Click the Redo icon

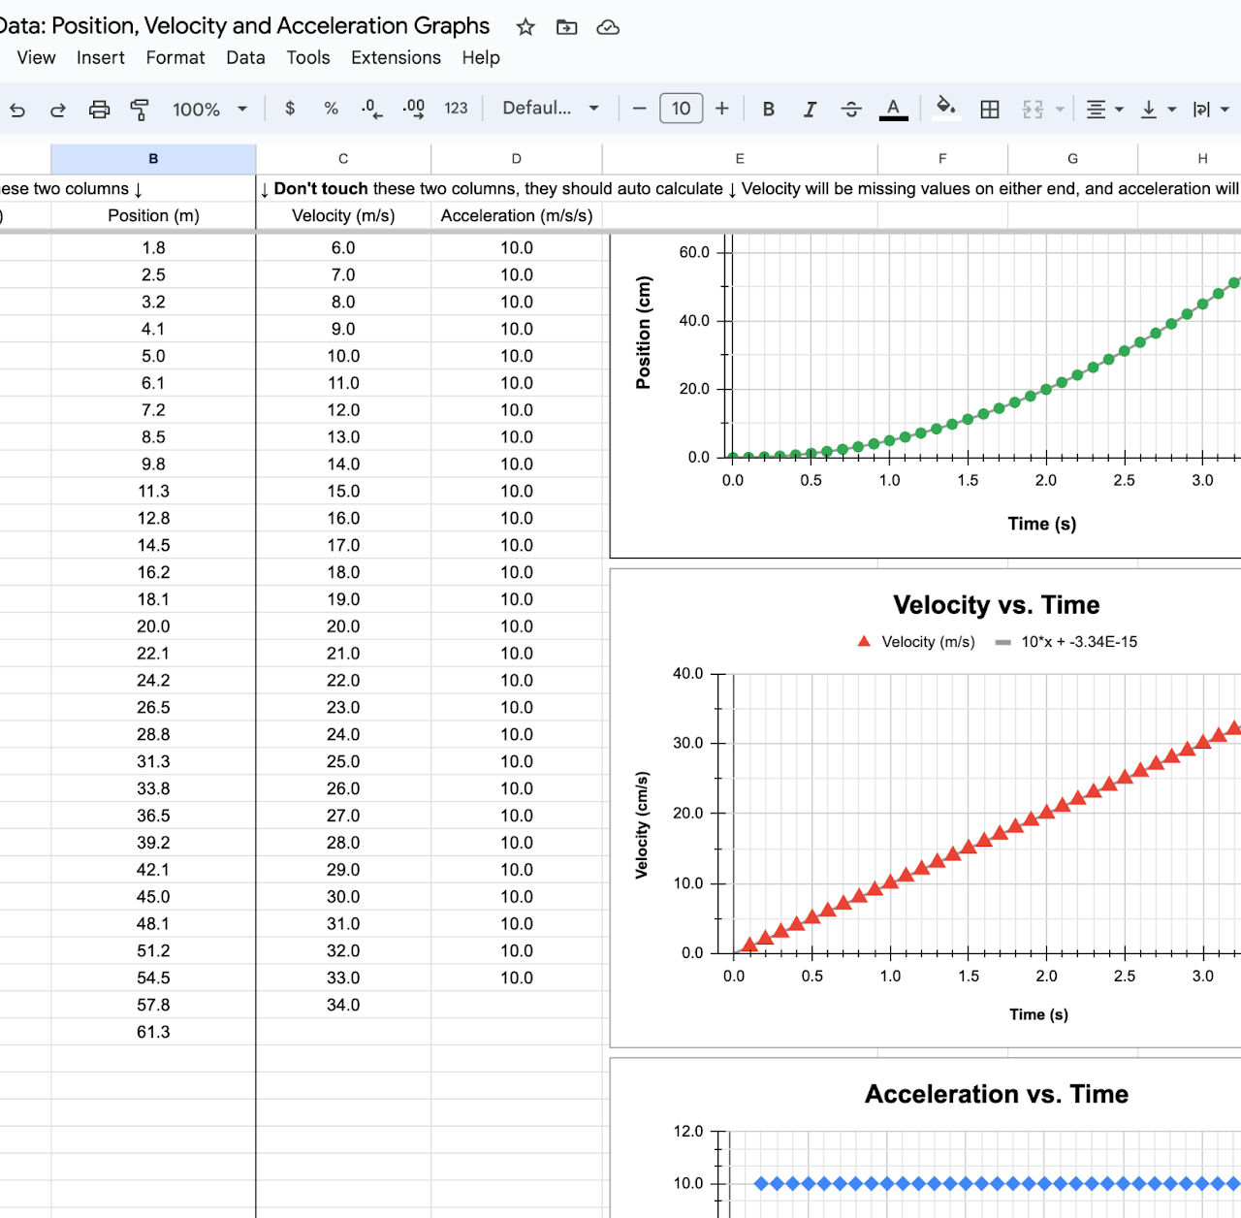[x=58, y=109]
